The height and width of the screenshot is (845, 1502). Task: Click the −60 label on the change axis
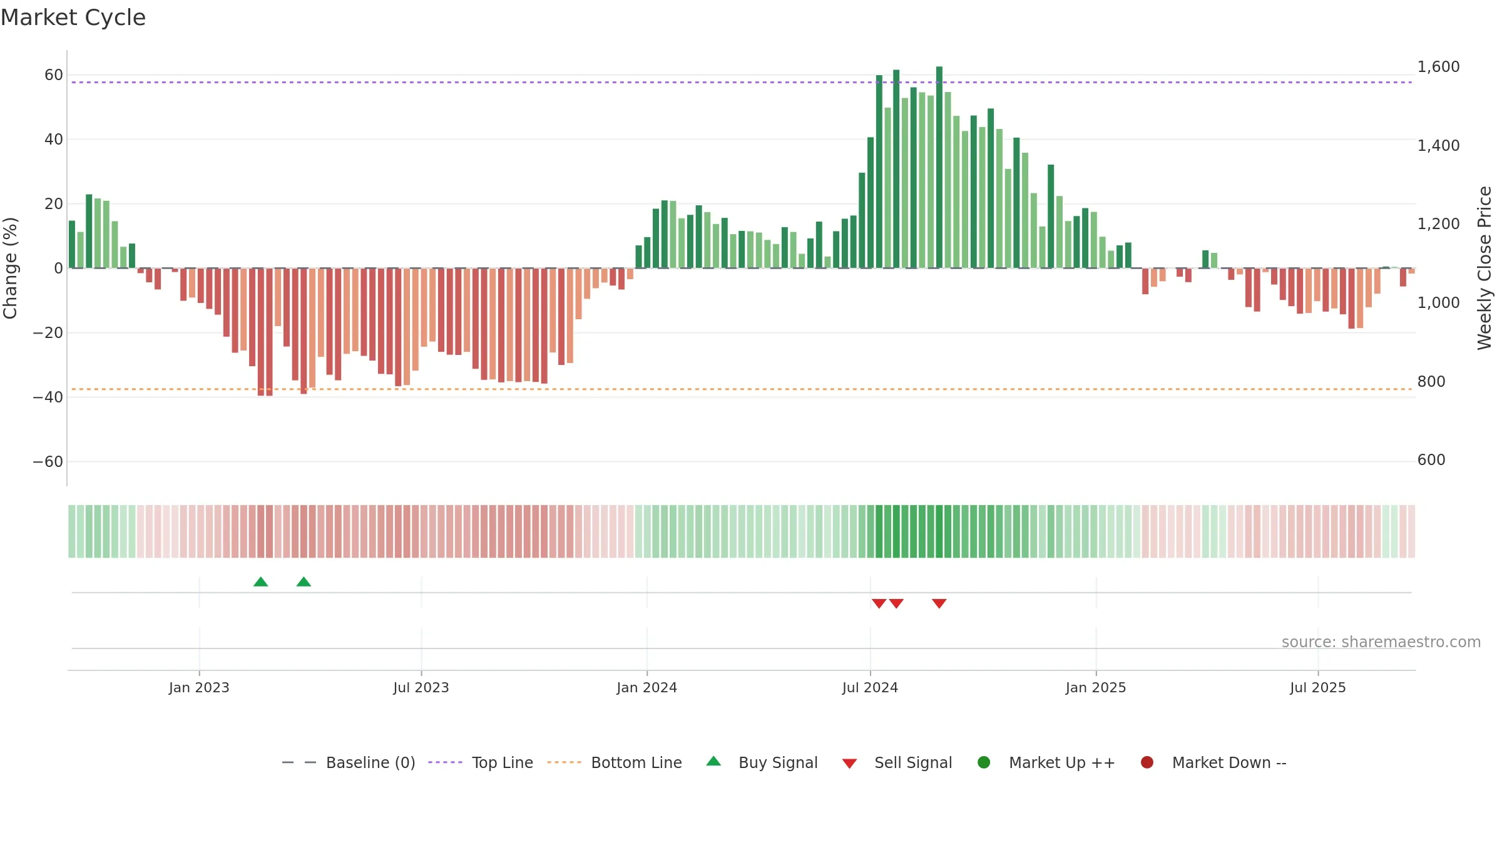coord(48,462)
